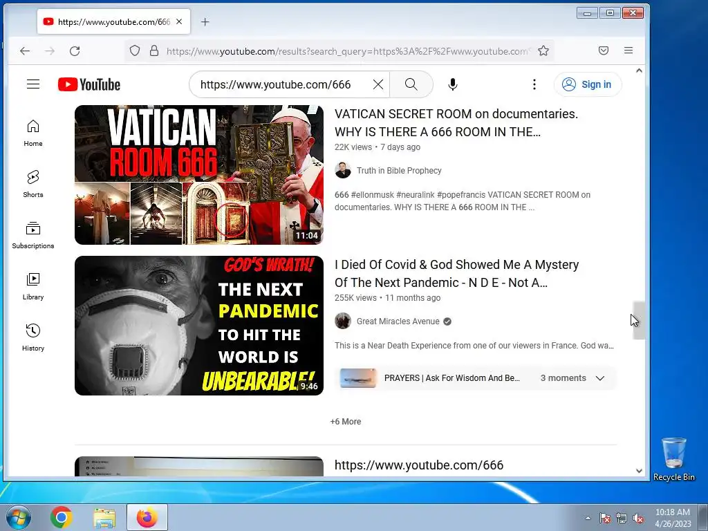708x531 pixels.
Task: Start voice search with microphone icon
Action: pyautogui.click(x=452, y=84)
